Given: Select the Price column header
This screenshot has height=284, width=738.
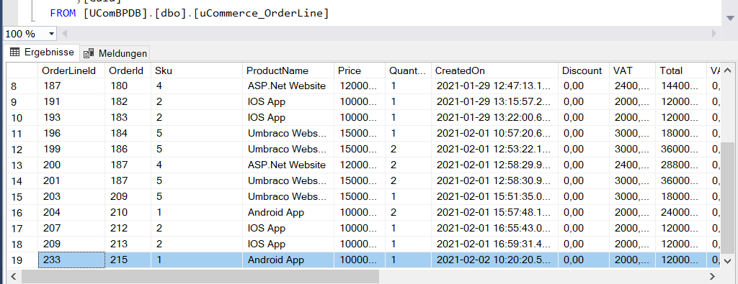Looking at the screenshot, I should pyautogui.click(x=360, y=70).
